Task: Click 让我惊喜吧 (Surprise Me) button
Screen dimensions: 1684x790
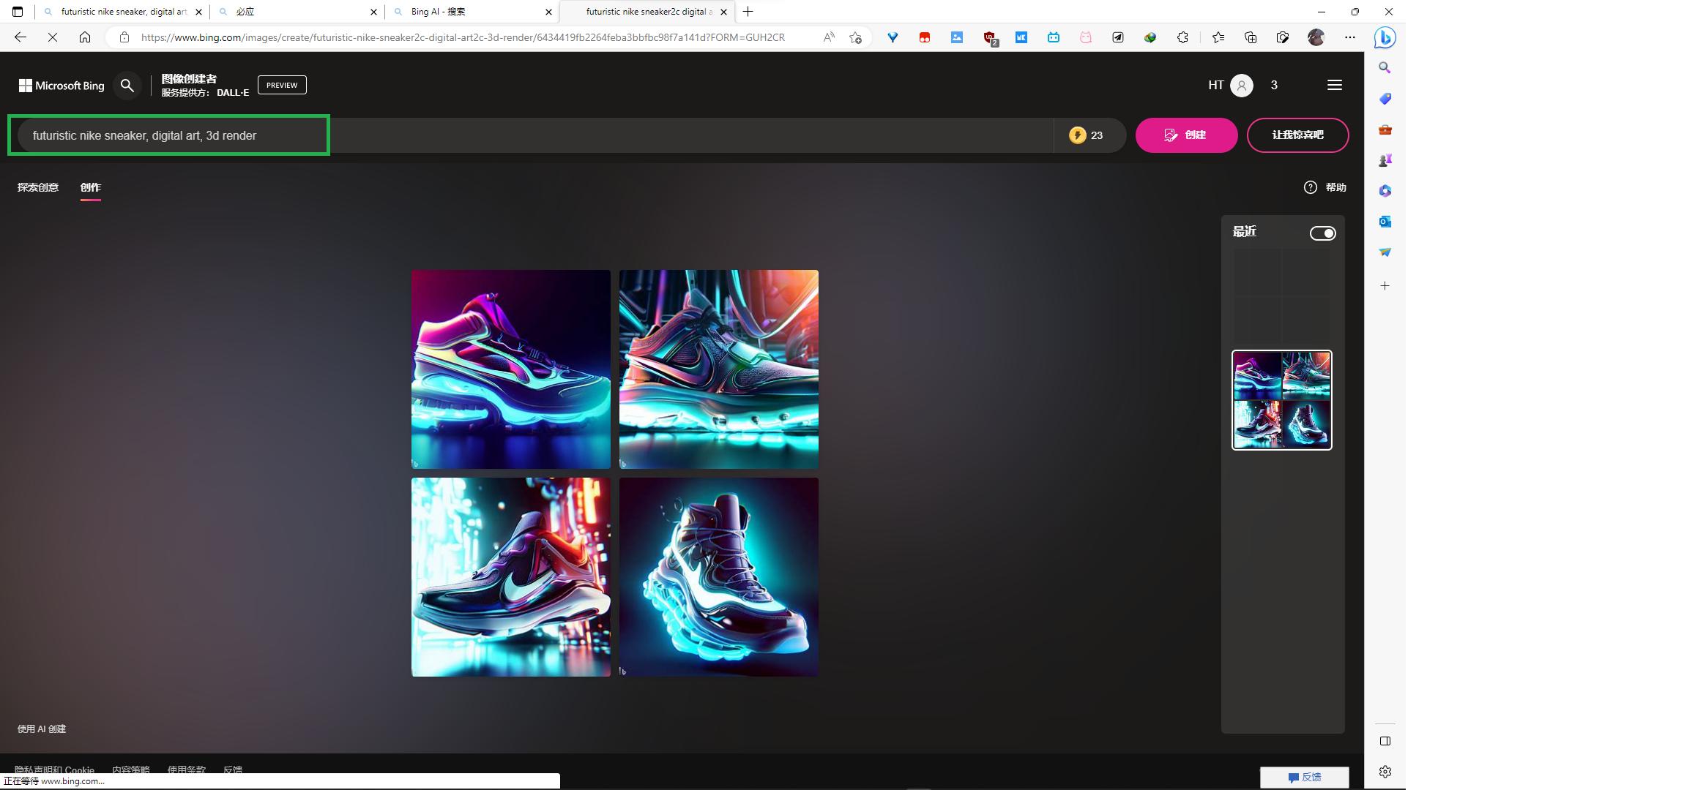Action: (1297, 135)
